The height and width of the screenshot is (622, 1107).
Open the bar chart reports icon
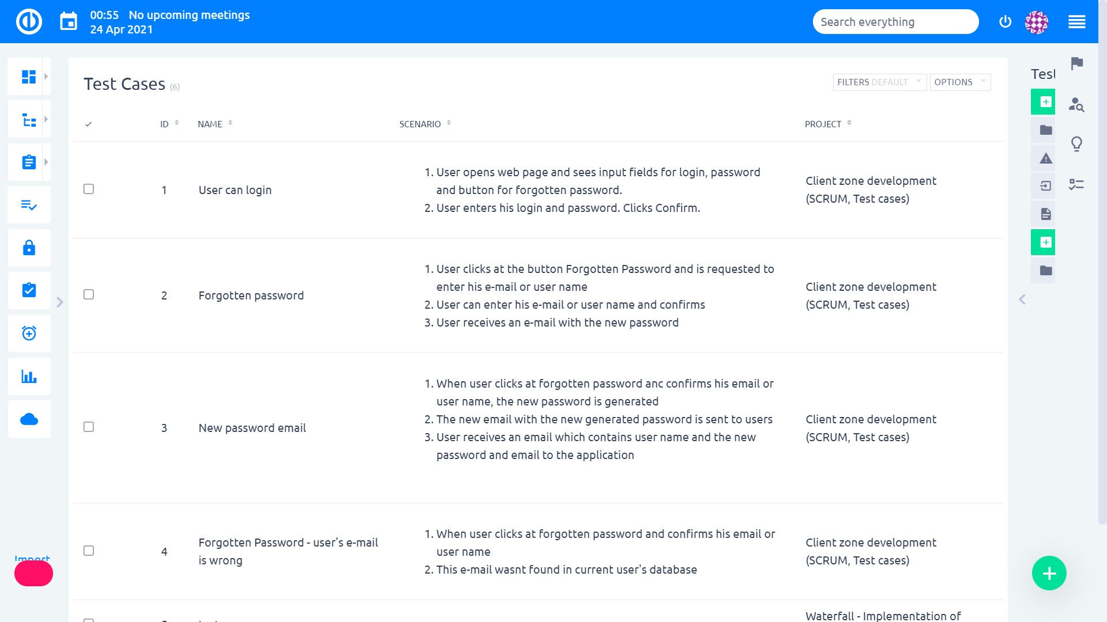(x=29, y=376)
